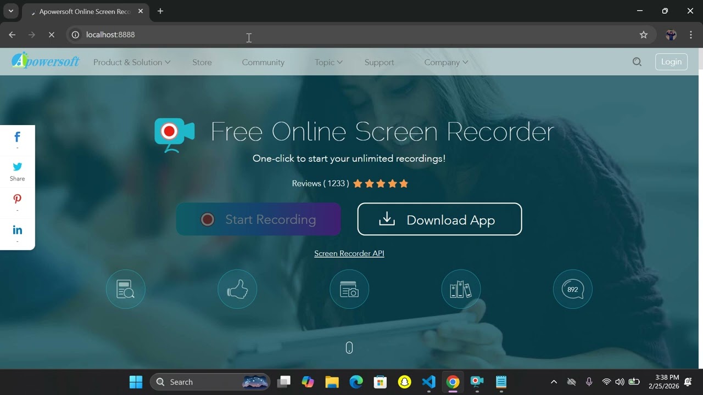Open Visual Studio Code from the taskbar

click(429, 382)
